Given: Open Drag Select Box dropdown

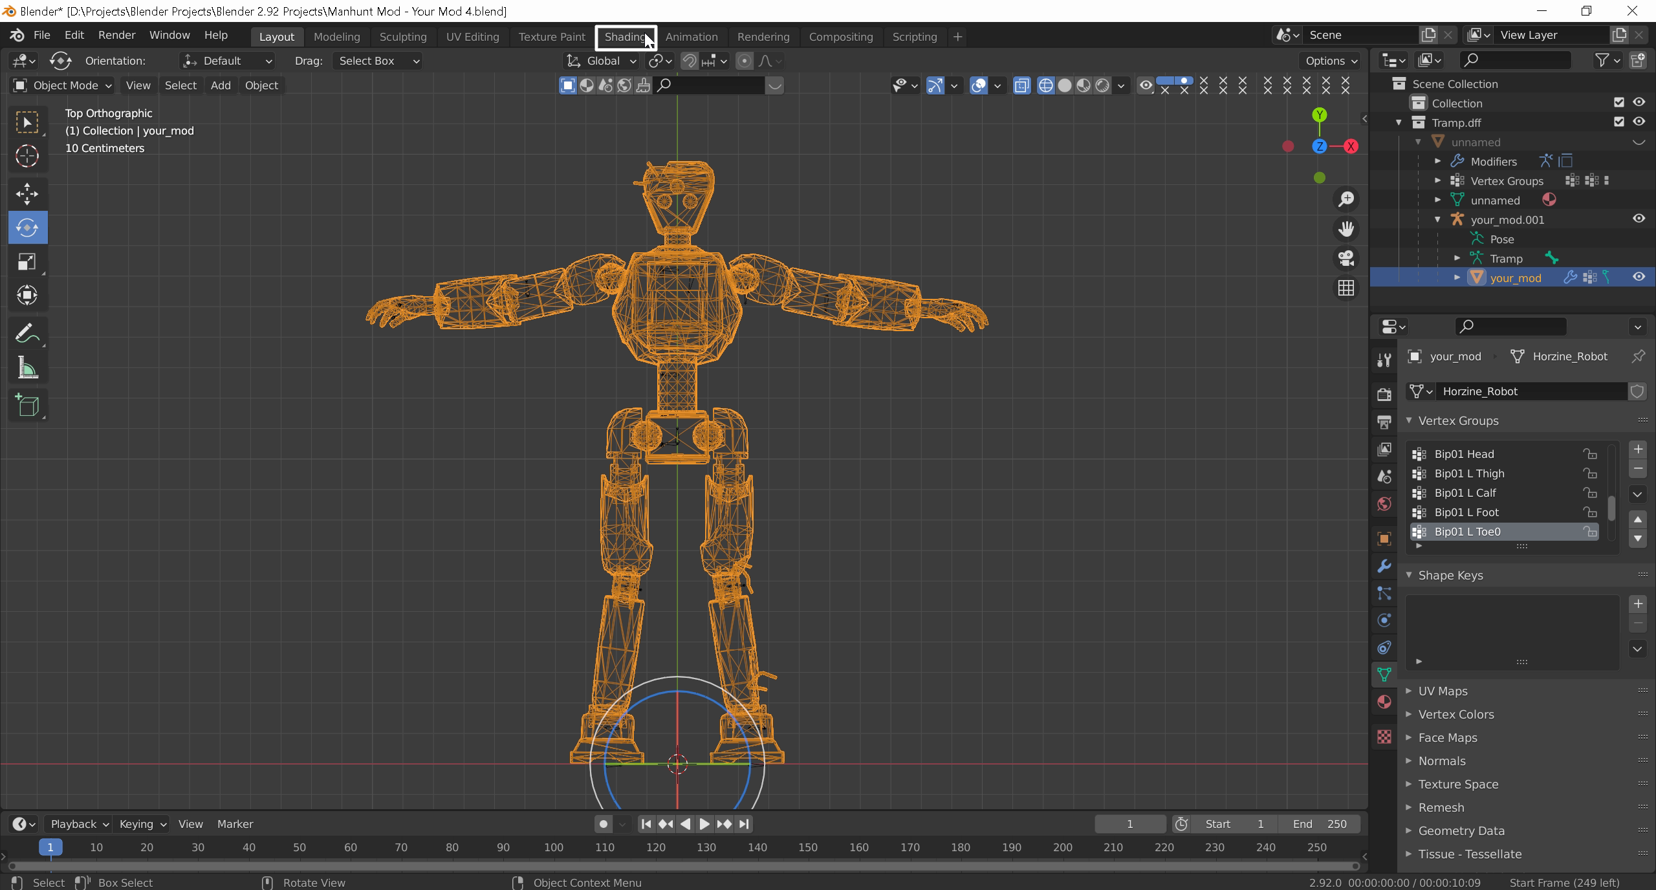Looking at the screenshot, I should (x=378, y=61).
